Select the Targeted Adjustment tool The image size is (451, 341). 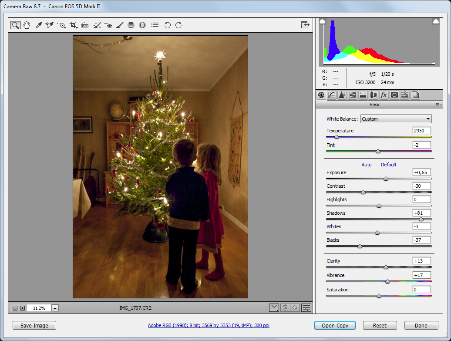(61, 25)
